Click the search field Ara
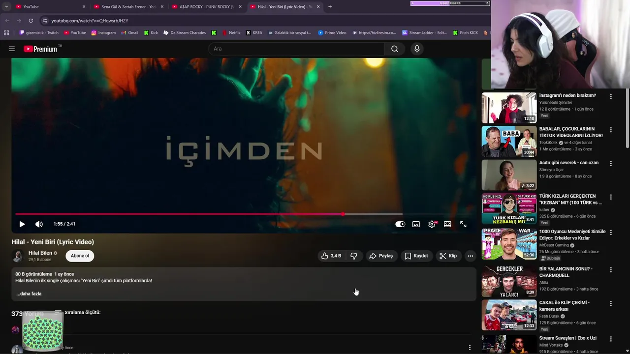The image size is (630, 354). coord(296,49)
